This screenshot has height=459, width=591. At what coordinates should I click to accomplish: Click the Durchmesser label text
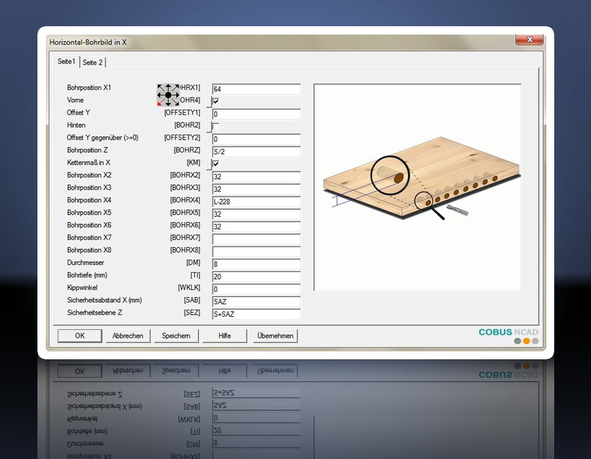click(x=85, y=262)
